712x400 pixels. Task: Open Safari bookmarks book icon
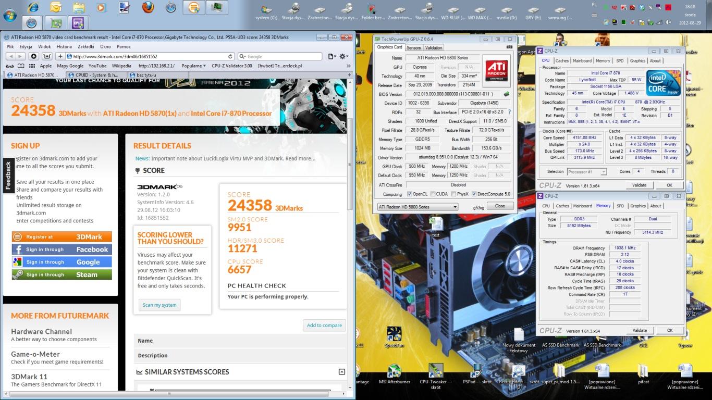(21, 66)
